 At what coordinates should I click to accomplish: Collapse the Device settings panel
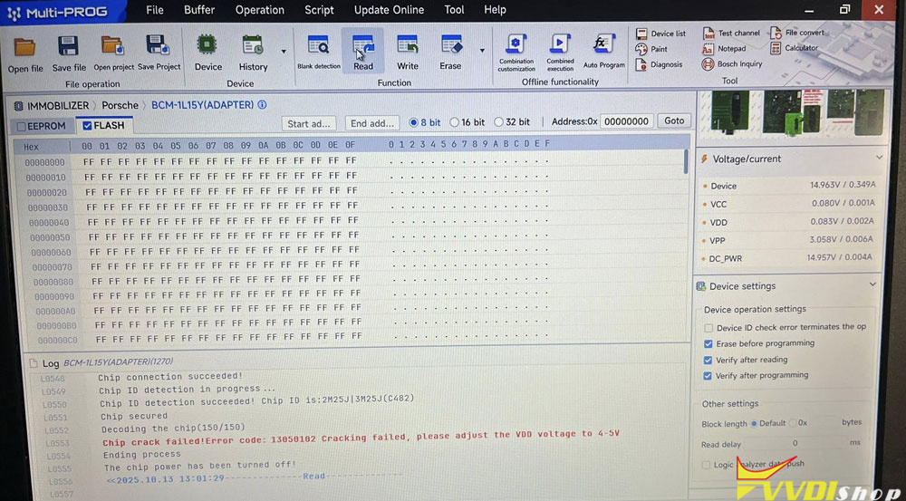tap(872, 285)
